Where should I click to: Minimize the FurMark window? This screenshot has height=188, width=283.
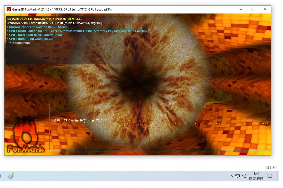coord(241,9)
